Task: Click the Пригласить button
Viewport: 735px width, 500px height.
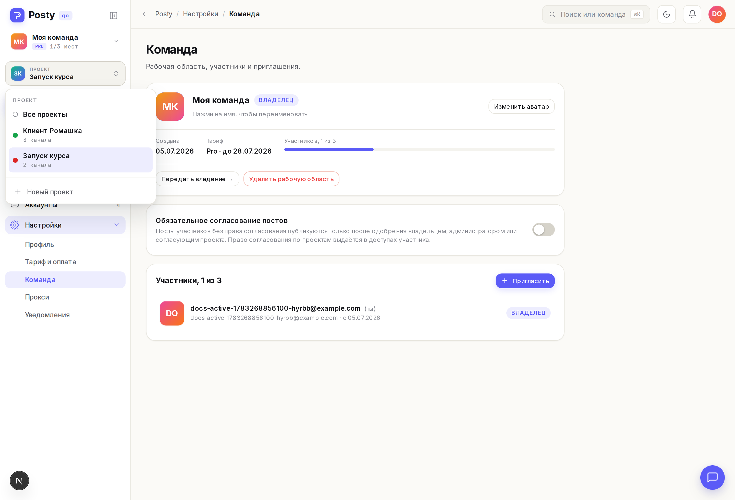Action: tap(525, 281)
